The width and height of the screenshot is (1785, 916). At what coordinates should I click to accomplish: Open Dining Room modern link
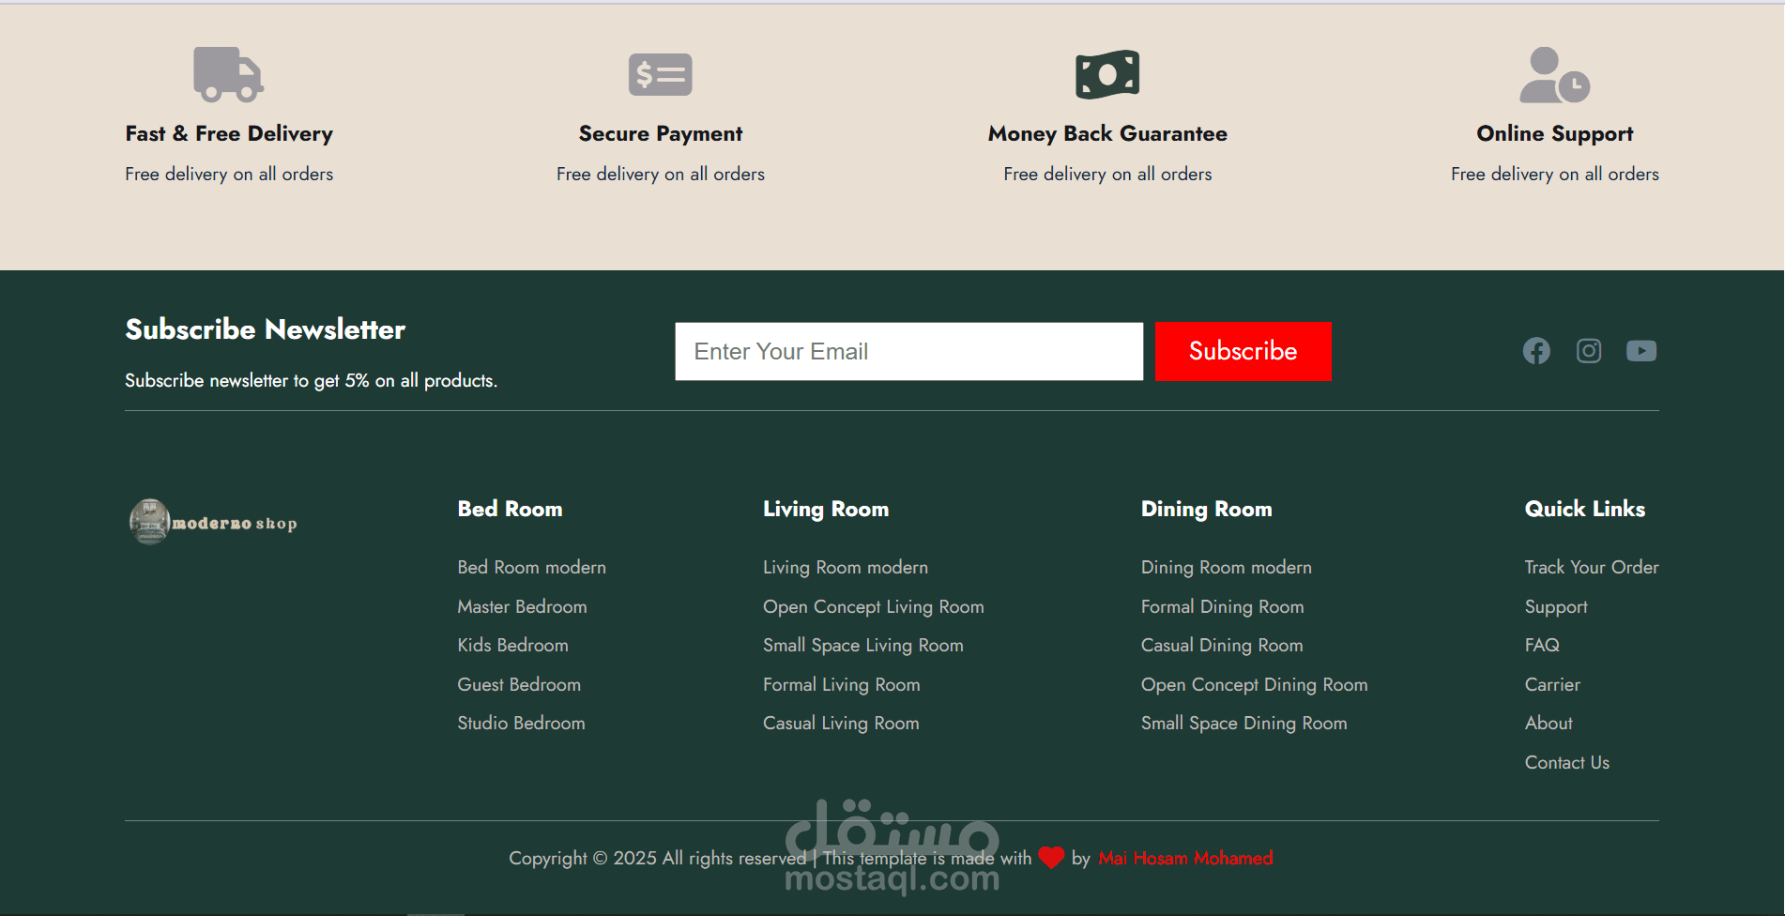click(1227, 567)
